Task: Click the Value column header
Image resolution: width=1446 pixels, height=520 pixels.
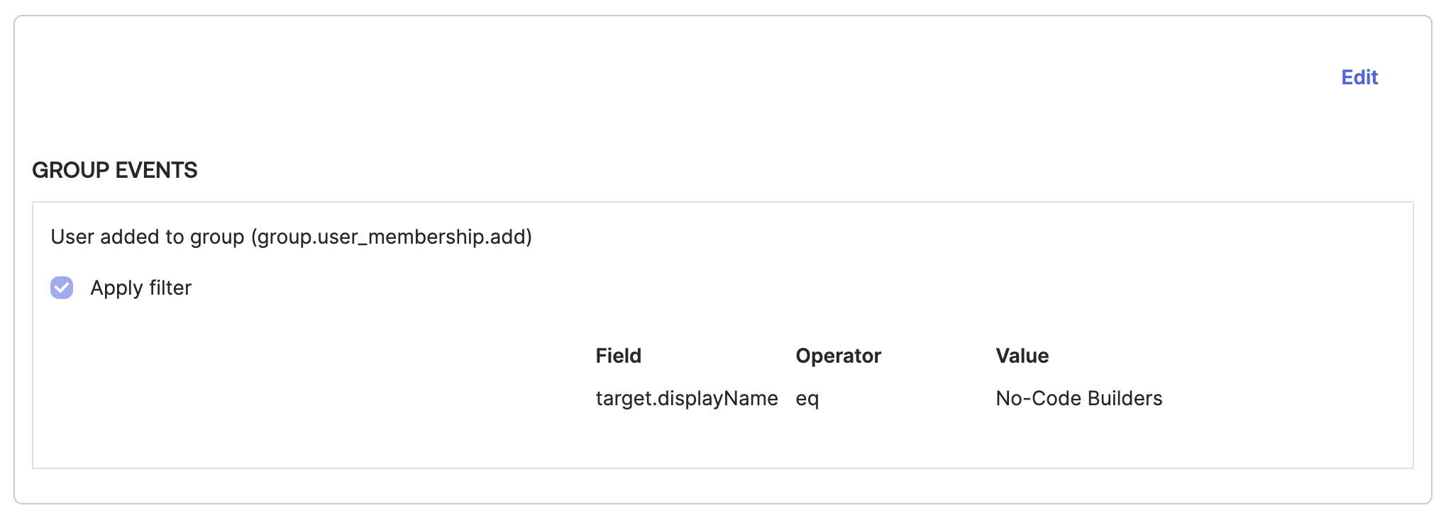Action: 1022,356
